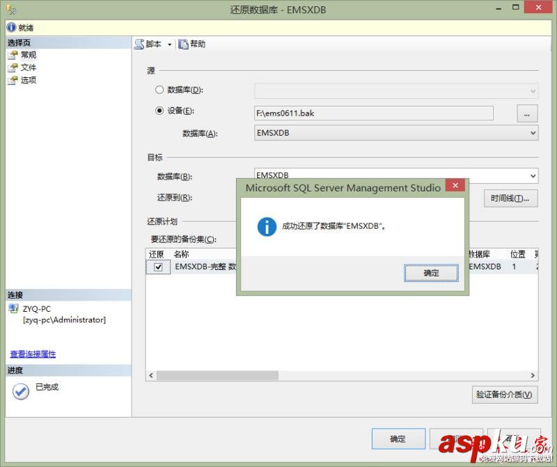
Task: Click the device path field F:\ems0611.bak
Action: coord(374,113)
